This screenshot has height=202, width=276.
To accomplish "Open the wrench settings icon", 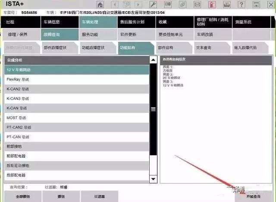I will (x=153, y=5).
